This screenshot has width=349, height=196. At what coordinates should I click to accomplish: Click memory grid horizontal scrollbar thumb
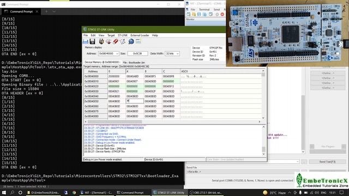pyautogui.click(x=115, y=121)
